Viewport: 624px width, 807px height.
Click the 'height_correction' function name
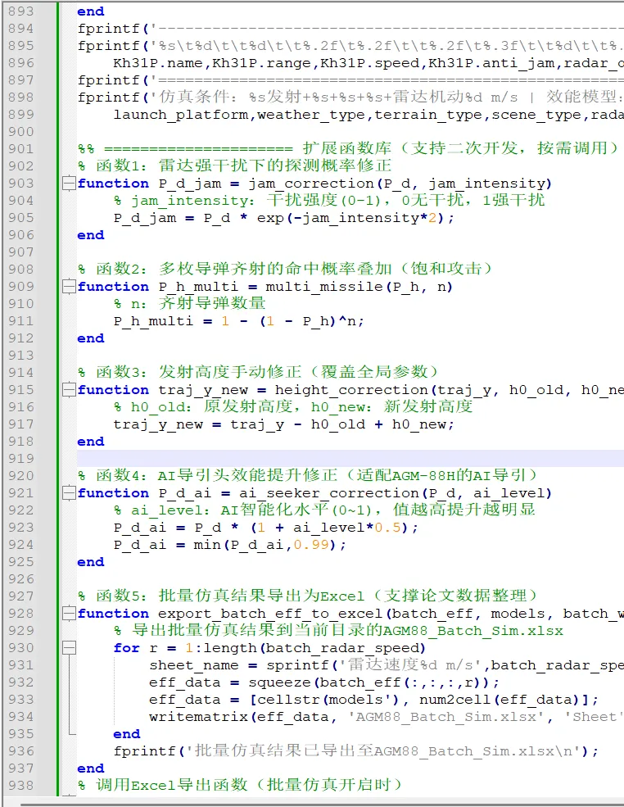[x=351, y=390]
